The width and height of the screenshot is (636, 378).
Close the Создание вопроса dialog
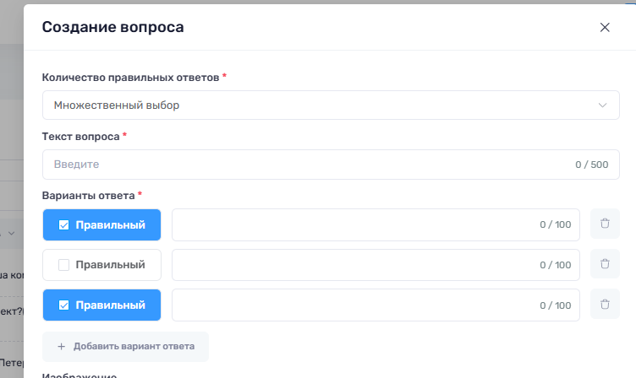coord(605,27)
